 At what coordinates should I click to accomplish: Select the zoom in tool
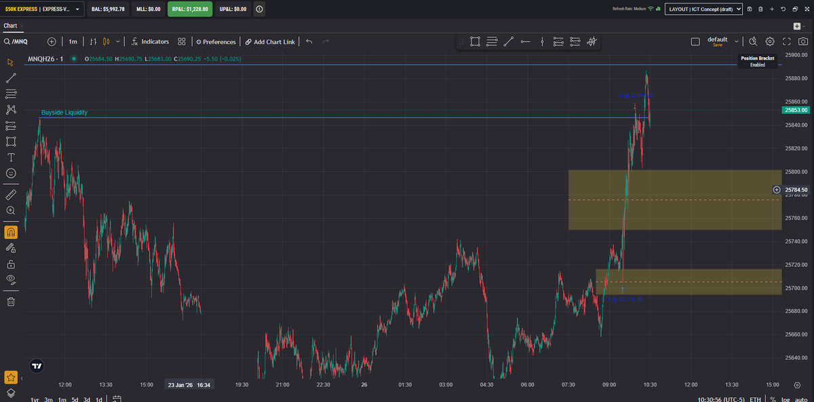click(x=10, y=211)
